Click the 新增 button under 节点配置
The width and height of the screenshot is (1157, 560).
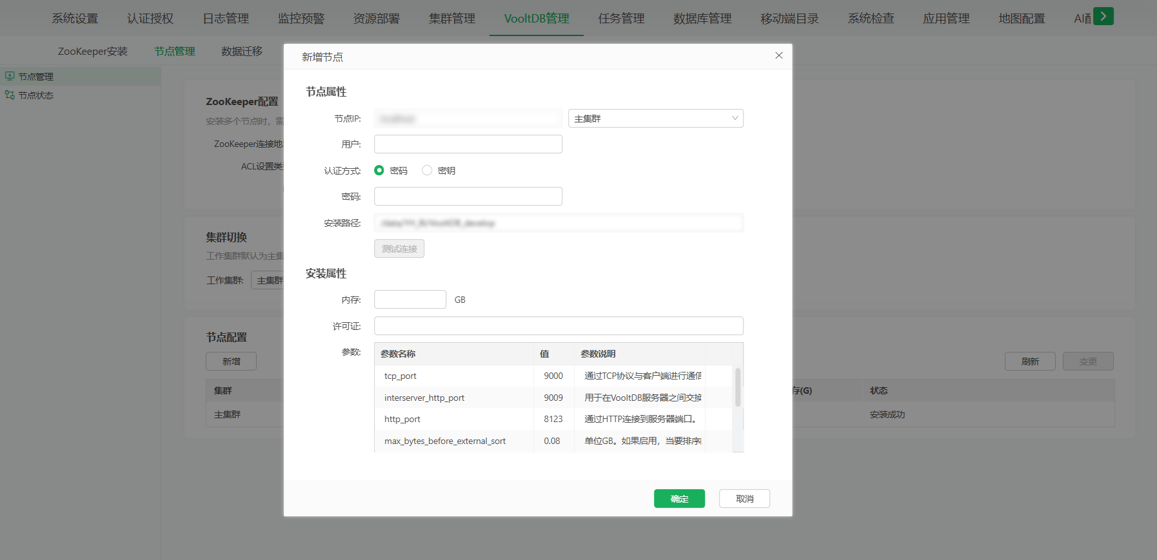pos(231,362)
